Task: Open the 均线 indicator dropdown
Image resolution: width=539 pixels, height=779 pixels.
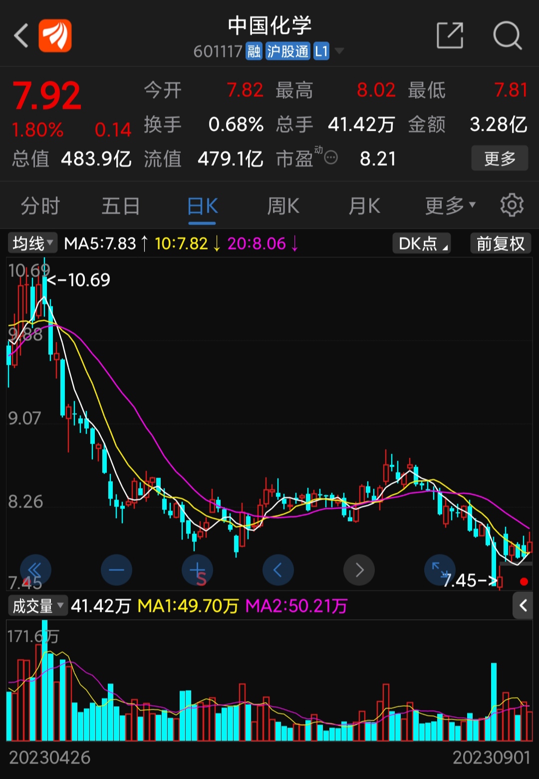Action: point(32,244)
